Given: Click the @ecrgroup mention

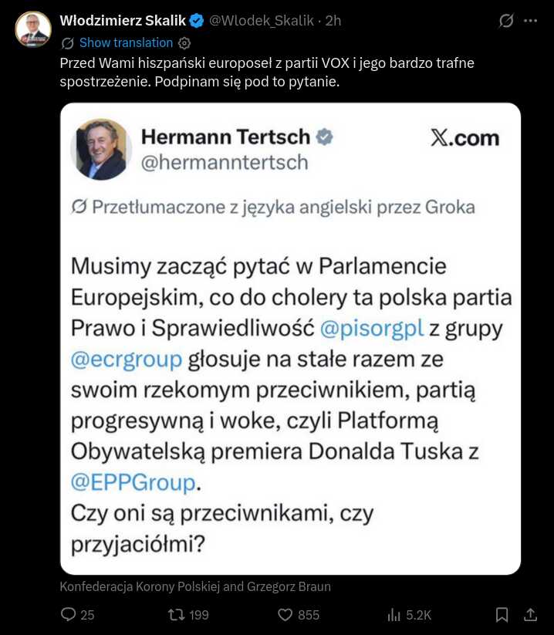Looking at the screenshot, I should (x=127, y=360).
